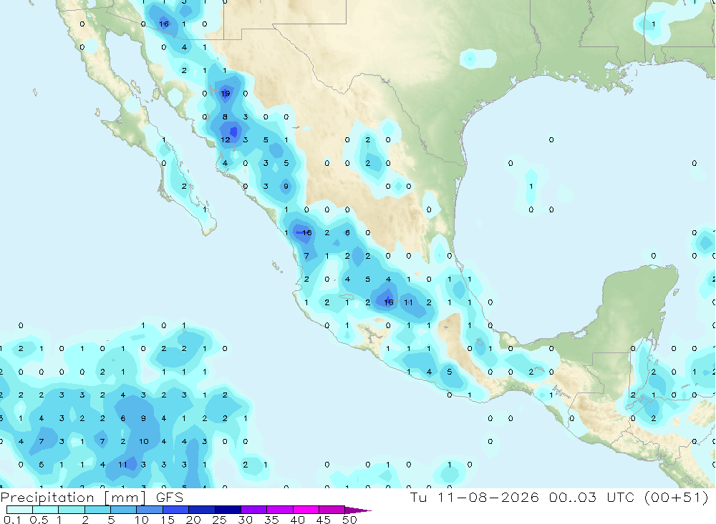Select the 0.5–1 mm legend color swatch
This screenshot has width=716, height=524.
(x=46, y=510)
